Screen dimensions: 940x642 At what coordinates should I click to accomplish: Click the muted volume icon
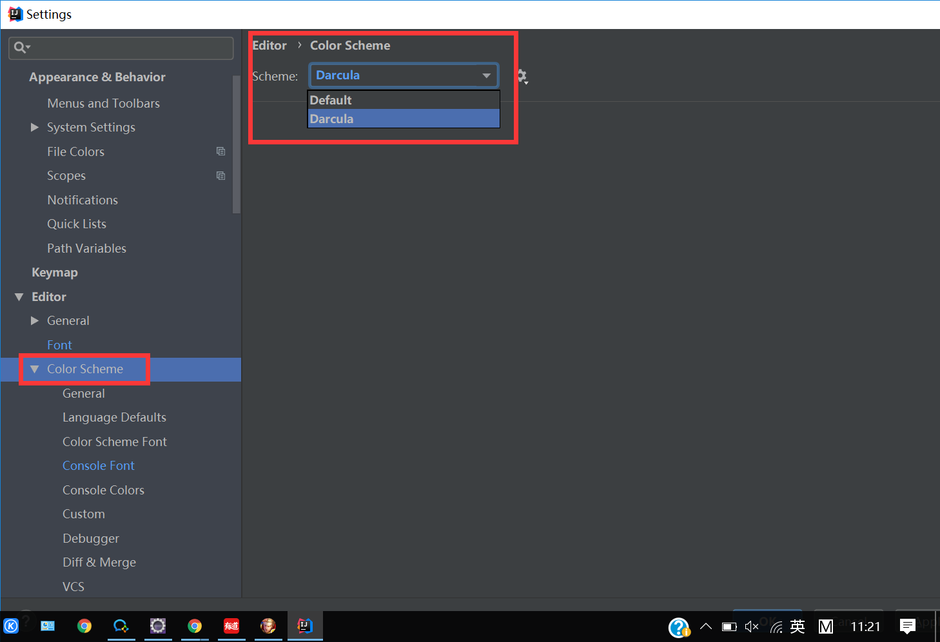752,627
